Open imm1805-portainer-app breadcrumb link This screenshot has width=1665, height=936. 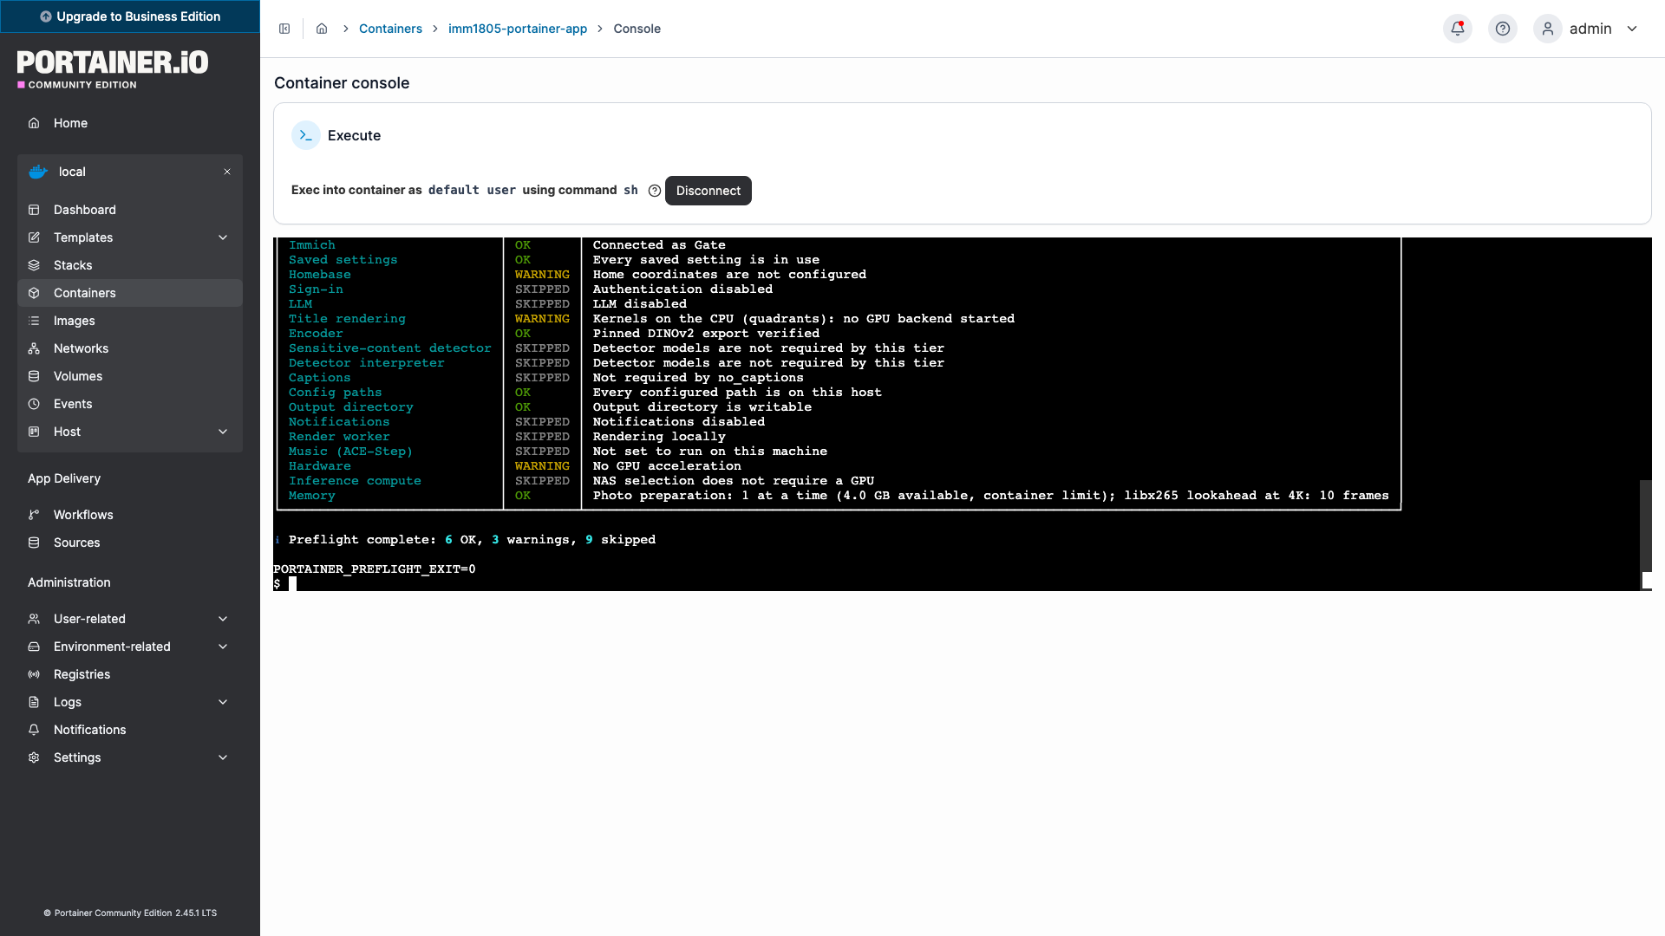click(x=518, y=29)
